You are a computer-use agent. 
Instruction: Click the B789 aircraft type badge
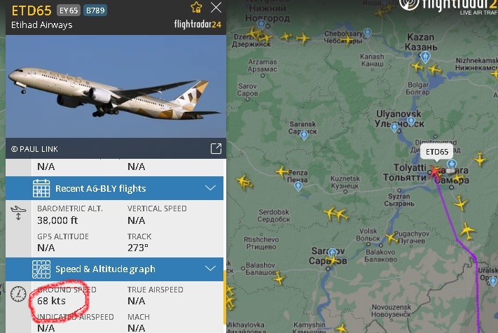tap(95, 10)
